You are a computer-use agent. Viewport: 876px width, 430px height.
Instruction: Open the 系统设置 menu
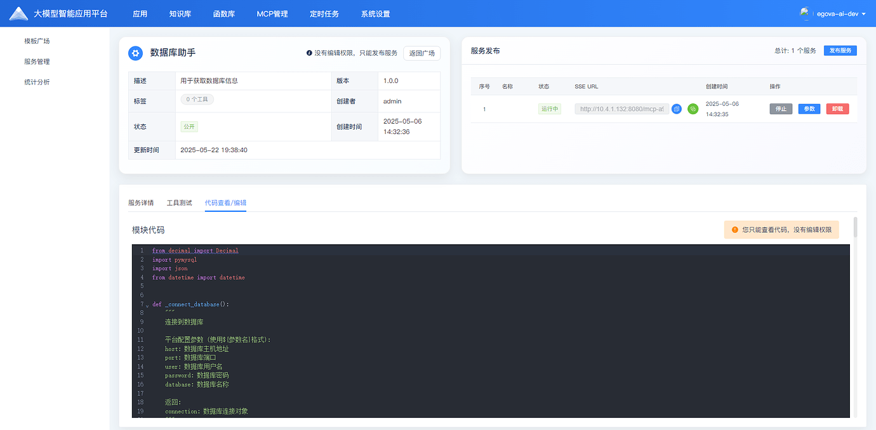tap(374, 13)
